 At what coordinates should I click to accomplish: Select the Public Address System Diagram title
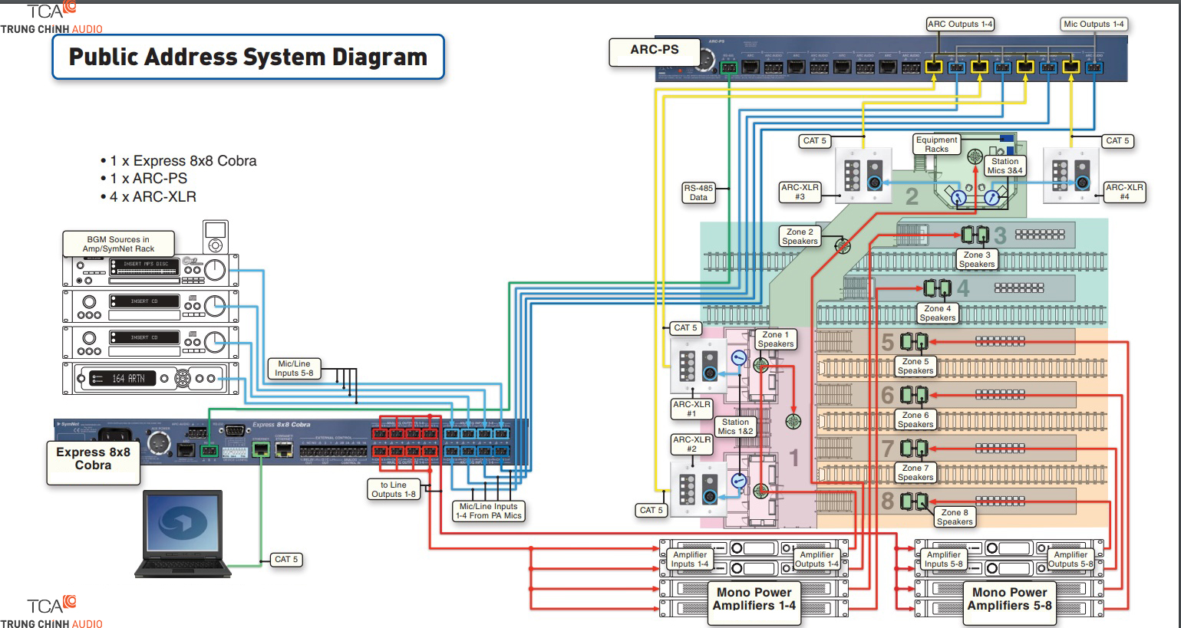248,57
